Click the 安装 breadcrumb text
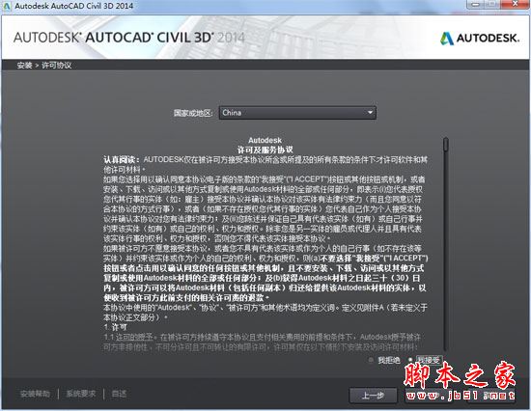Viewport: 531px width, 411px height. 24,66
